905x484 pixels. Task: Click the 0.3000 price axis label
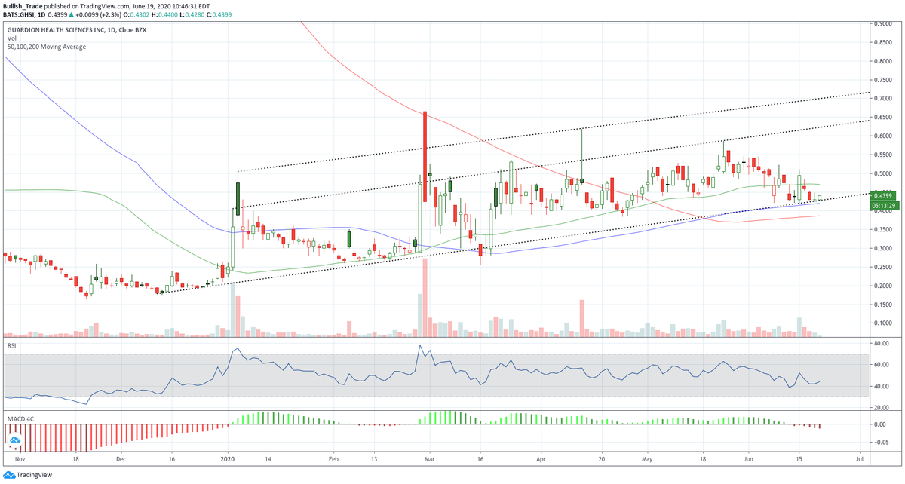tap(882, 249)
